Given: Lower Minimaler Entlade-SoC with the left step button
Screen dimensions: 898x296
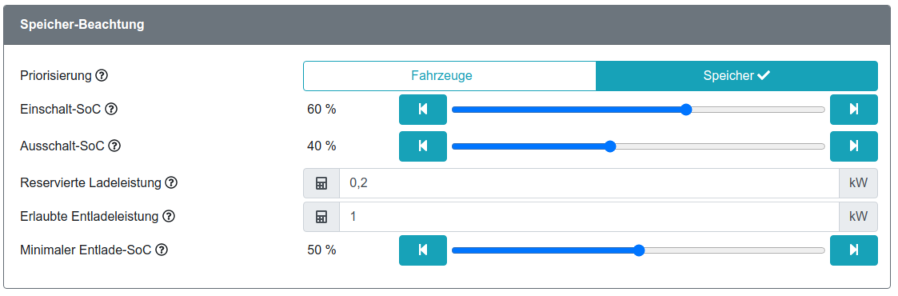Looking at the screenshot, I should pyautogui.click(x=423, y=250).
